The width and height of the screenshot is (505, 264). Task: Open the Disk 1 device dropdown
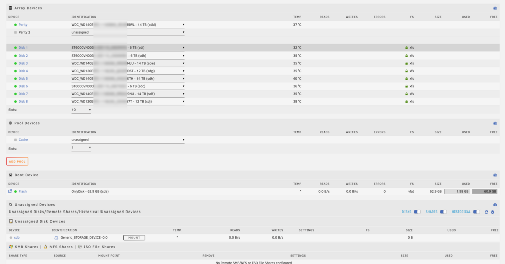(x=128, y=48)
